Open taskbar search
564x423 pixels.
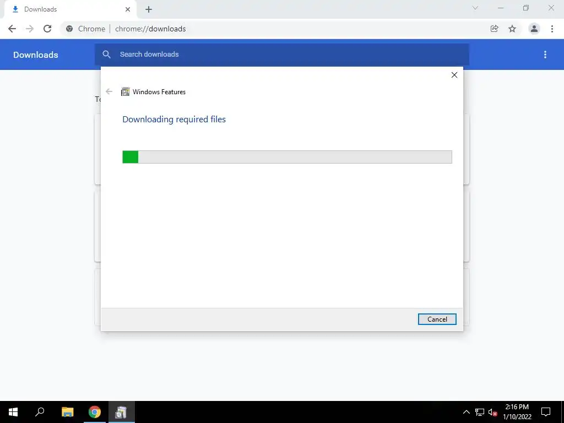coord(40,412)
